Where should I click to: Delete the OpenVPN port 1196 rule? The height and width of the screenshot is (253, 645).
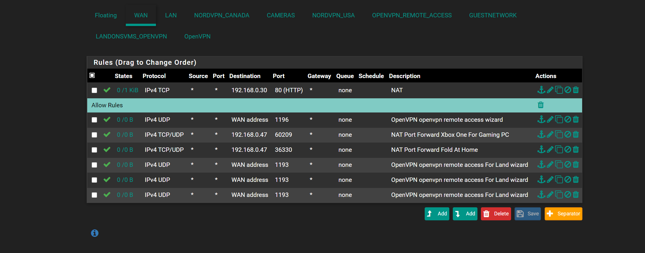tap(576, 119)
